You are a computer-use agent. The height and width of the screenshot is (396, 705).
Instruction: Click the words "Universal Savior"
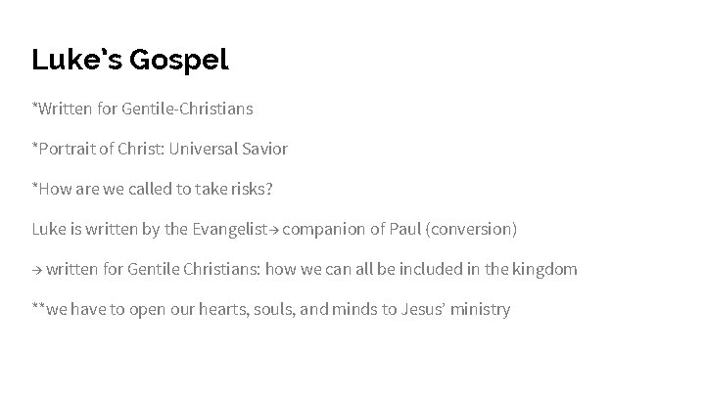(228, 149)
